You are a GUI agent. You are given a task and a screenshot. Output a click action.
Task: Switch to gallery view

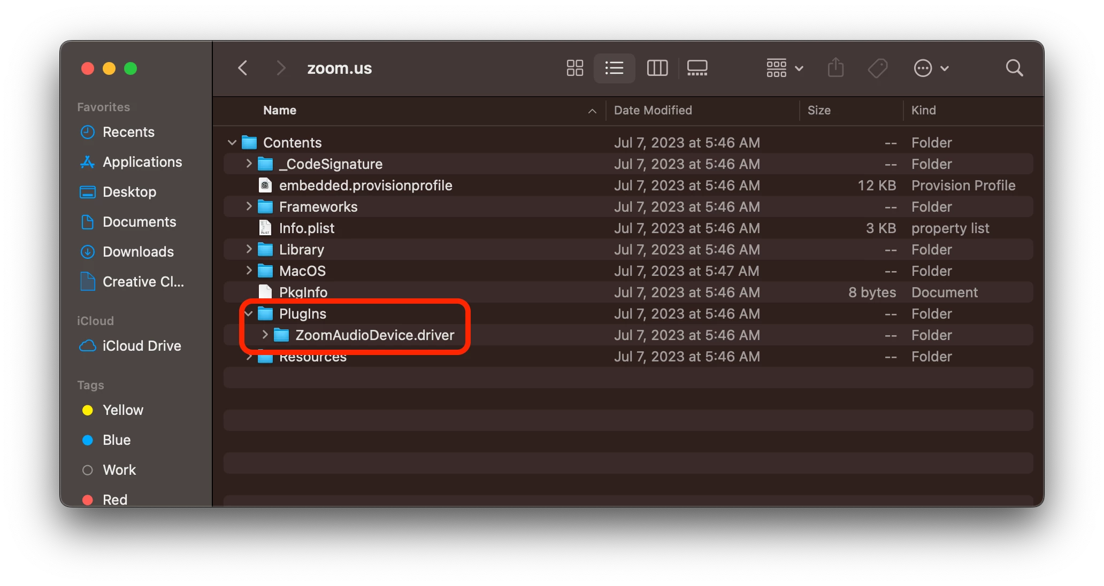(697, 68)
